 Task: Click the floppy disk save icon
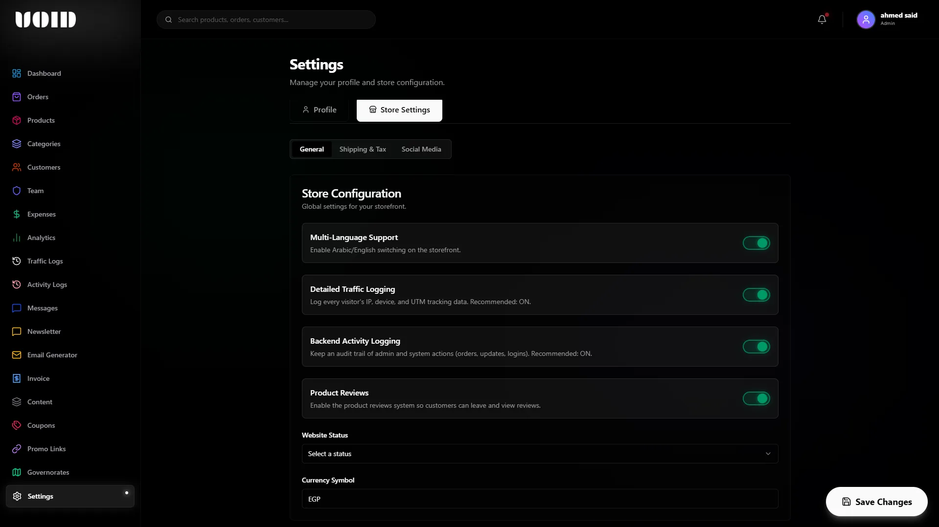coord(846,502)
